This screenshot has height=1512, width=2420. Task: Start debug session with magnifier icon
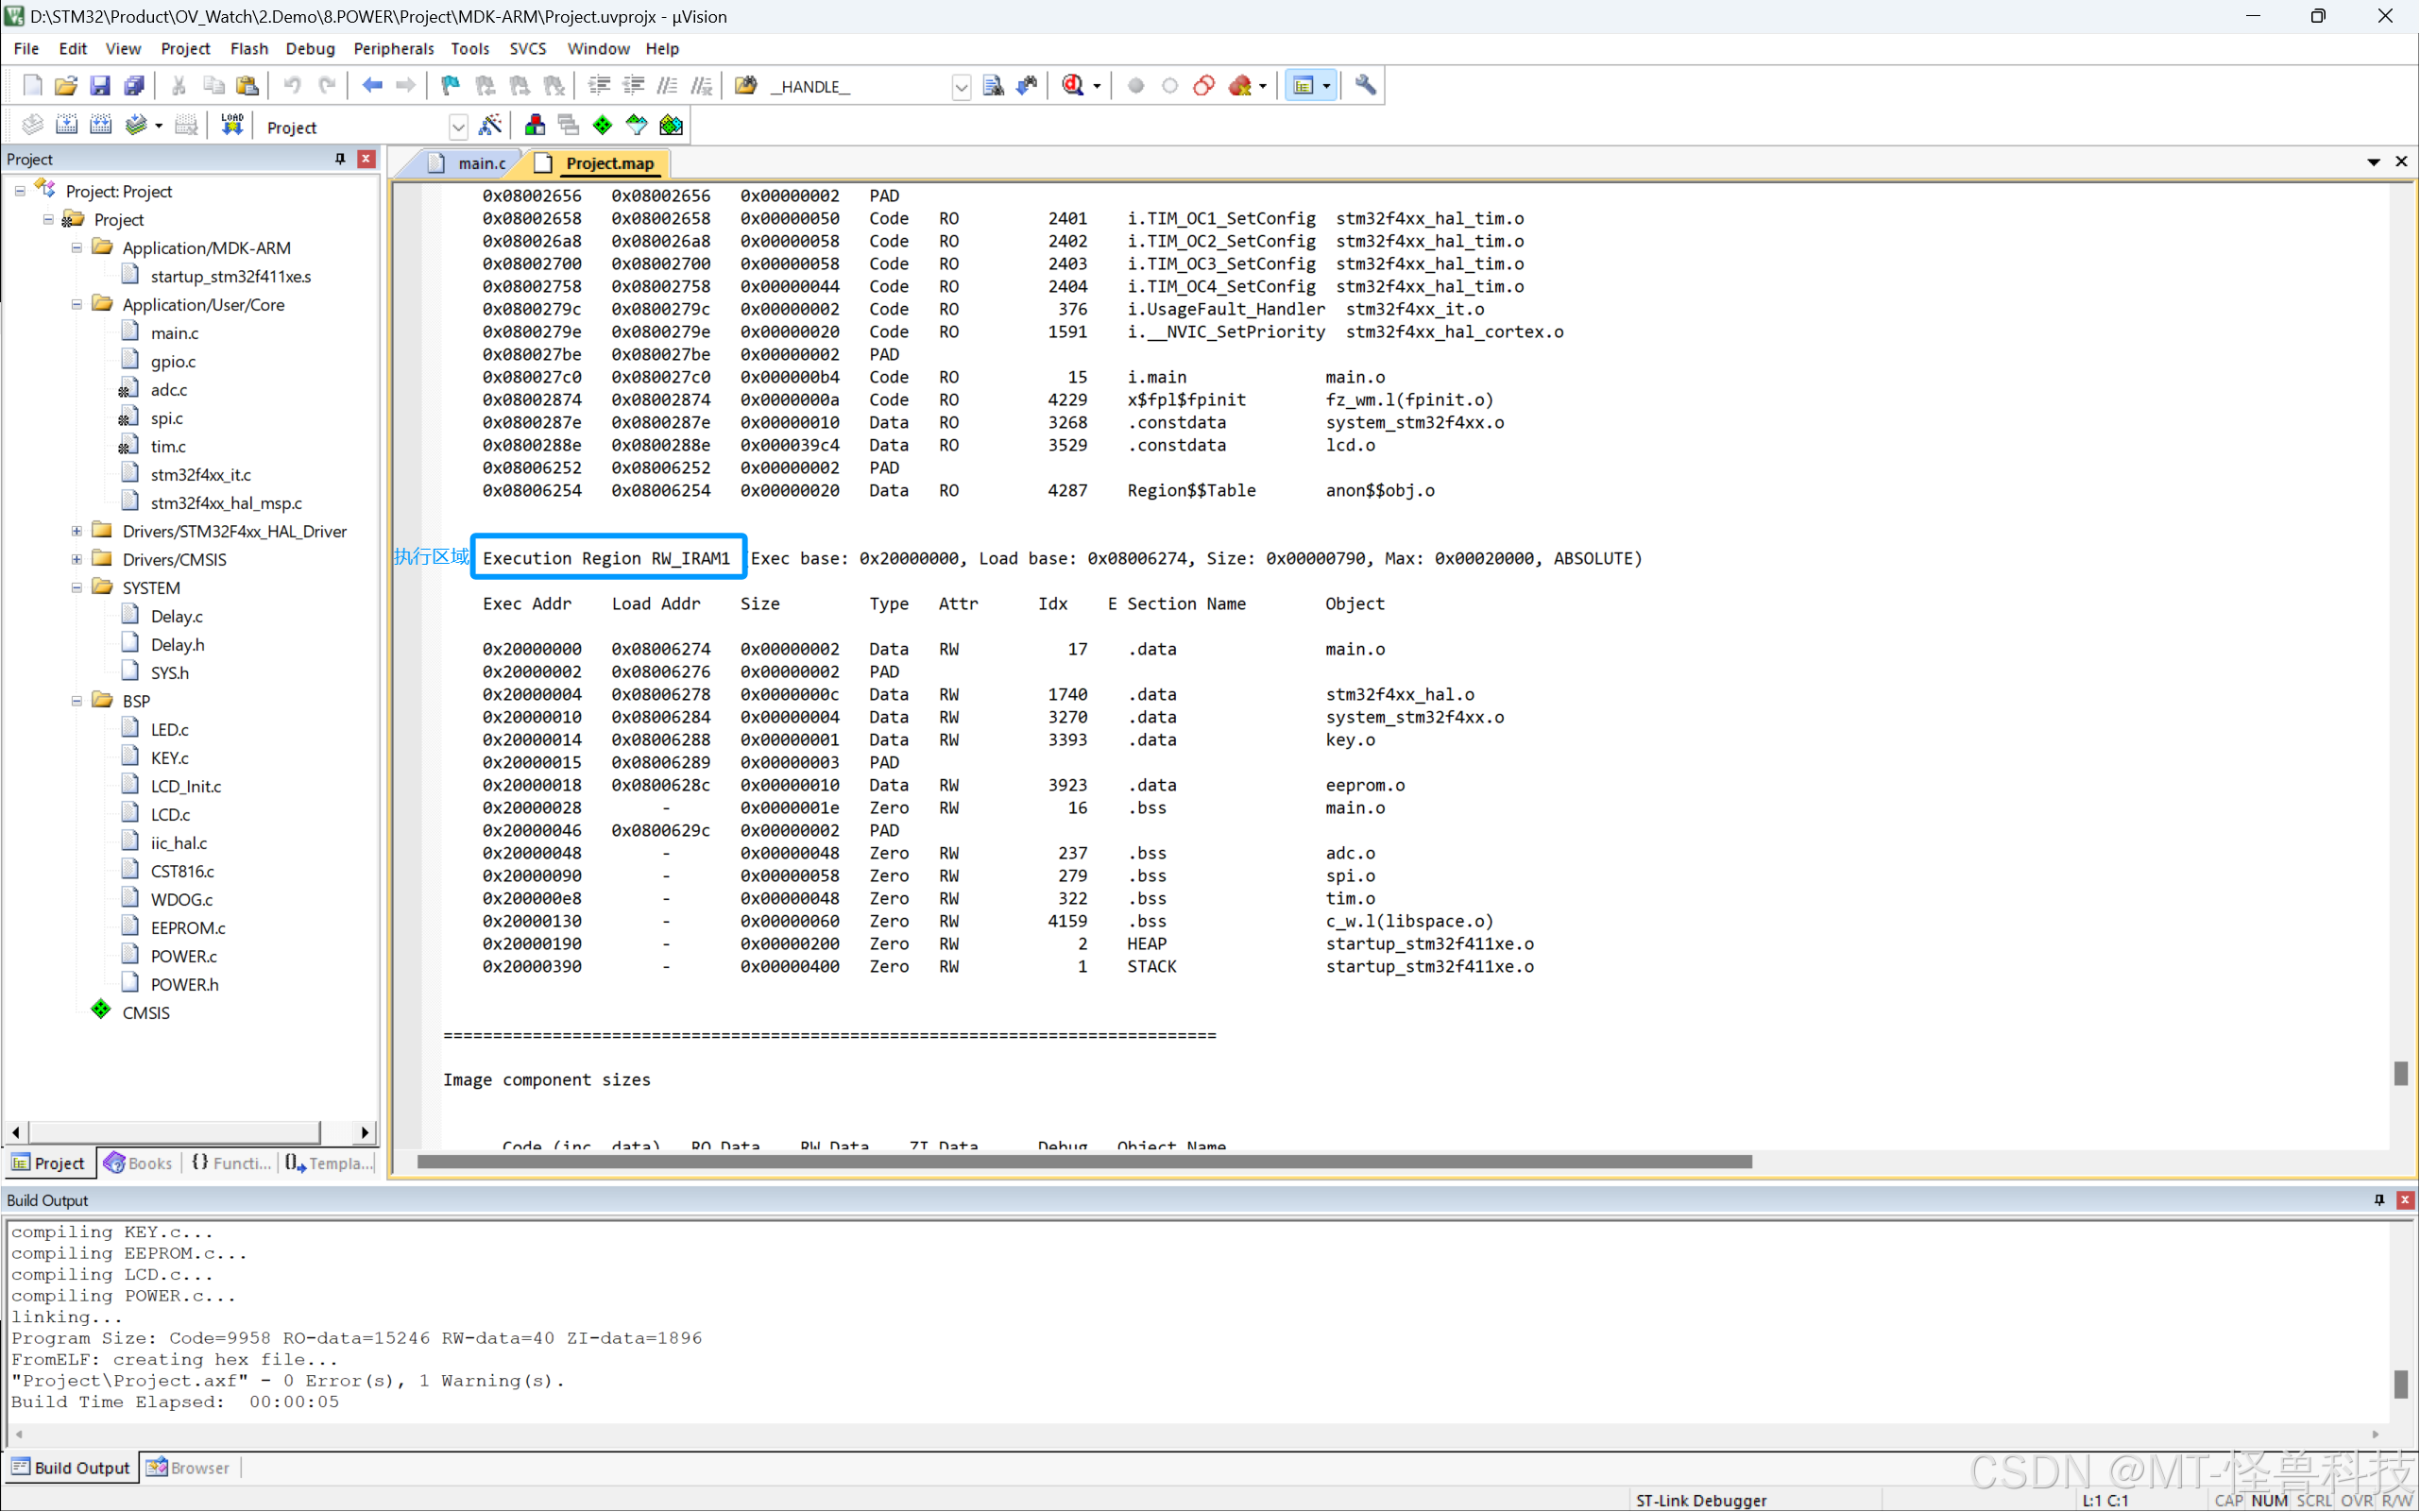tap(1073, 86)
